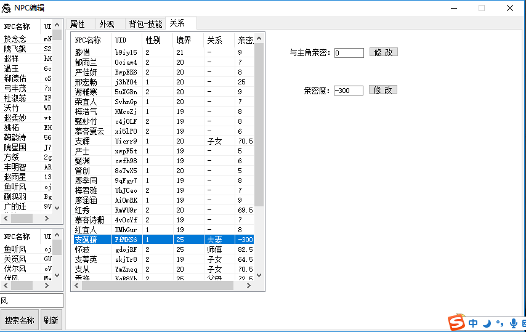The image size is (526, 332).
Task: Select the 廖季同 row
Action: (x=164, y=180)
